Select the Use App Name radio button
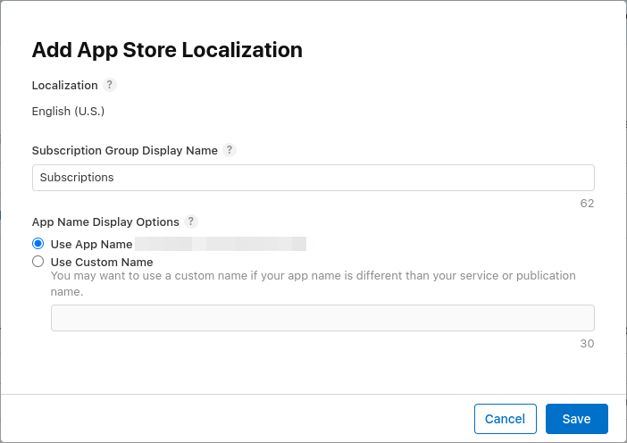Viewport: 627px width, 443px height. coord(38,244)
